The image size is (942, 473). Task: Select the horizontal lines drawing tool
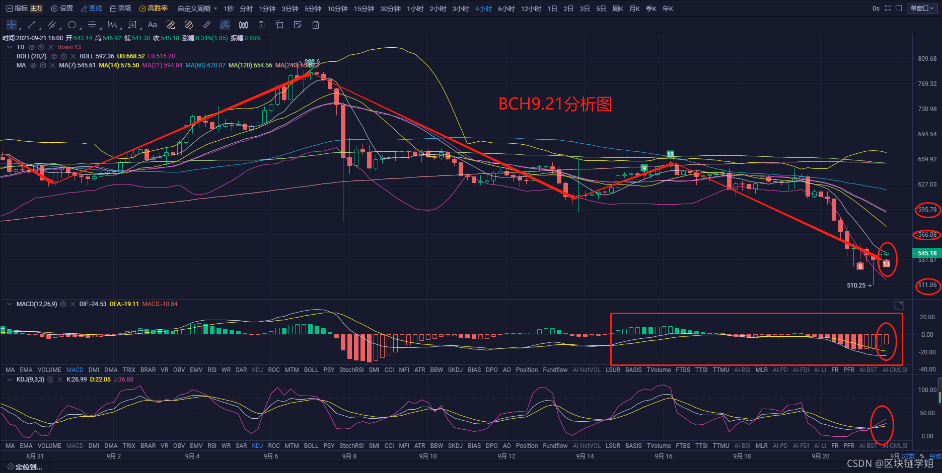click(x=92, y=25)
